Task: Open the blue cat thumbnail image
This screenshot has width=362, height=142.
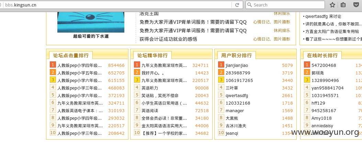Action: pyautogui.click(x=91, y=22)
